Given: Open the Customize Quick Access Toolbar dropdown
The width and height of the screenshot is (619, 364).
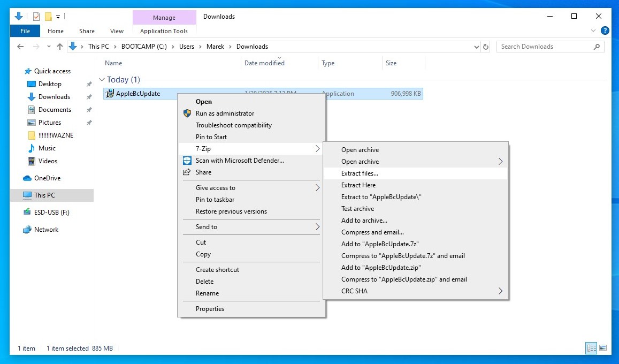Looking at the screenshot, I should [58, 17].
